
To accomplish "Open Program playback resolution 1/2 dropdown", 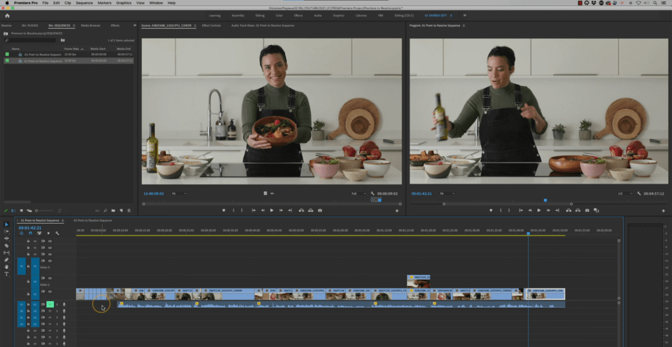I will (625, 194).
